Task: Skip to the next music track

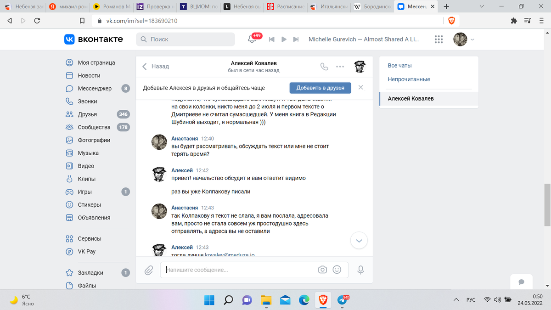Action: (x=296, y=39)
